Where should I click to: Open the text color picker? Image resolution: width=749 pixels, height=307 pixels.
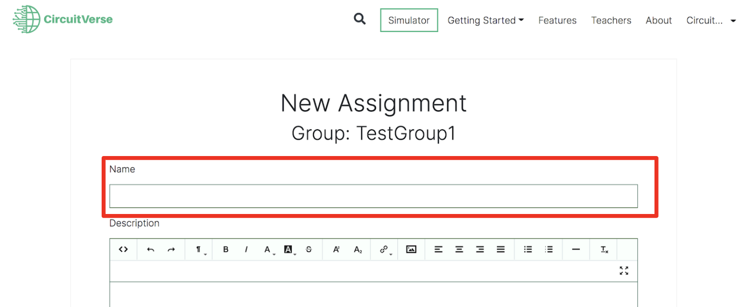268,250
